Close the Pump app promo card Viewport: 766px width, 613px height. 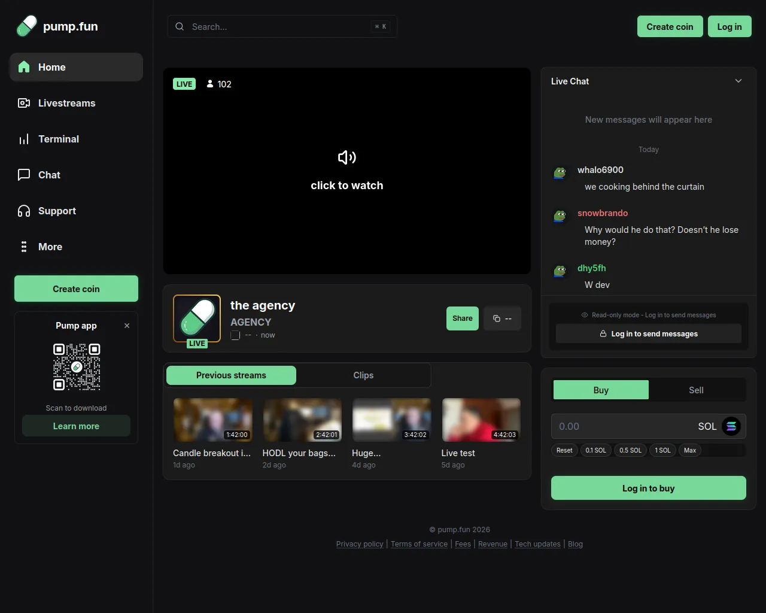(127, 326)
